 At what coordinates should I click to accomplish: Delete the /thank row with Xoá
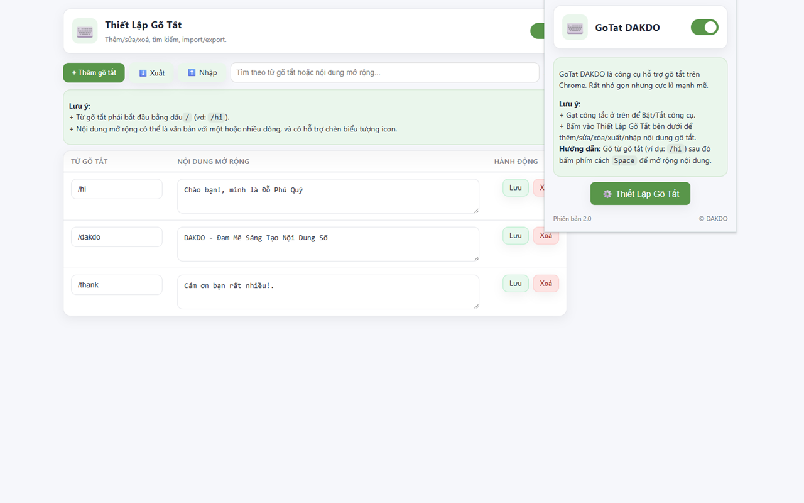546,284
